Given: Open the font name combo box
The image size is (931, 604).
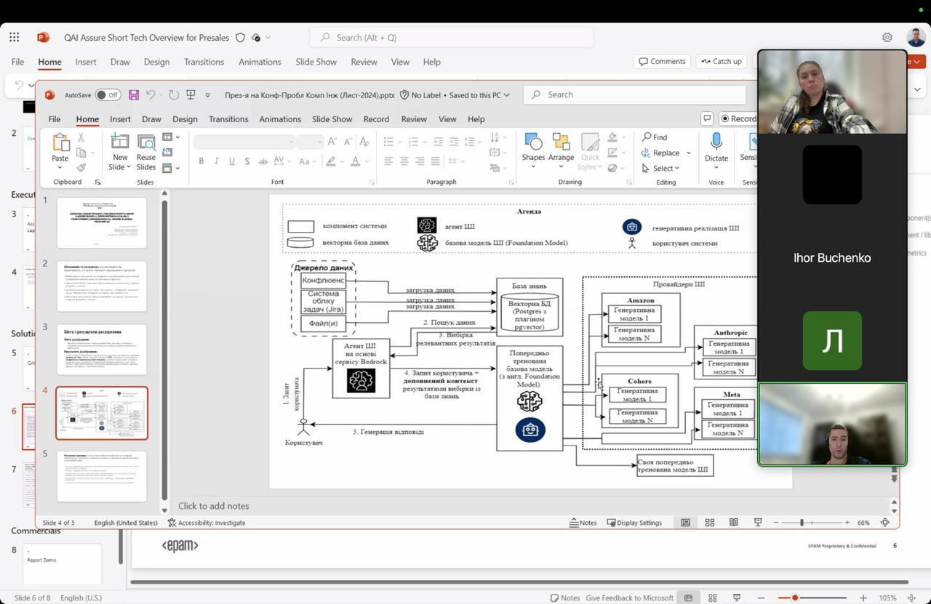Looking at the screenshot, I should (244, 142).
